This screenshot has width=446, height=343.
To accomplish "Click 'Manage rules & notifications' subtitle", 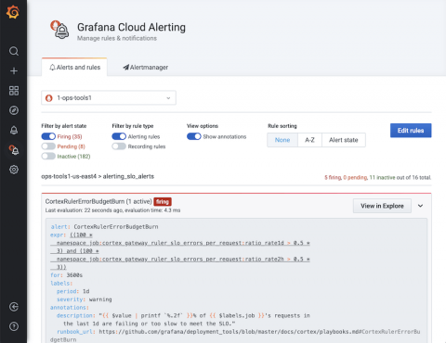I will point(117,38).
